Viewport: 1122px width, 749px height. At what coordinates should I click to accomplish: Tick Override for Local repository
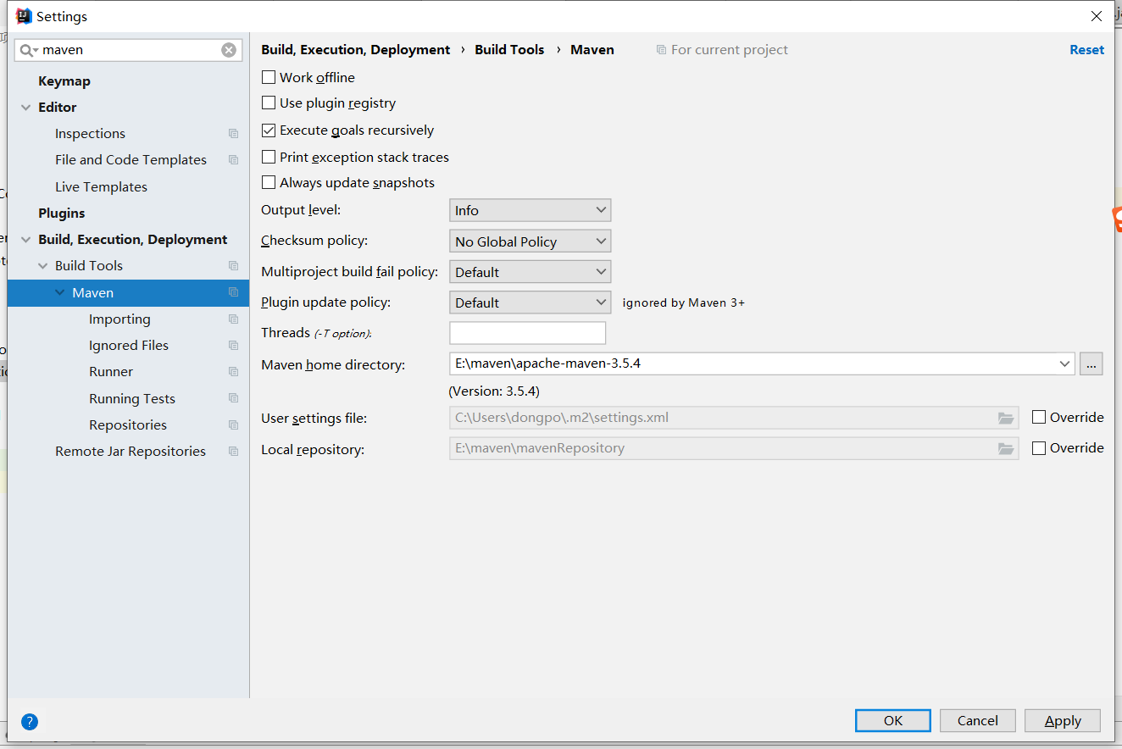coord(1039,448)
